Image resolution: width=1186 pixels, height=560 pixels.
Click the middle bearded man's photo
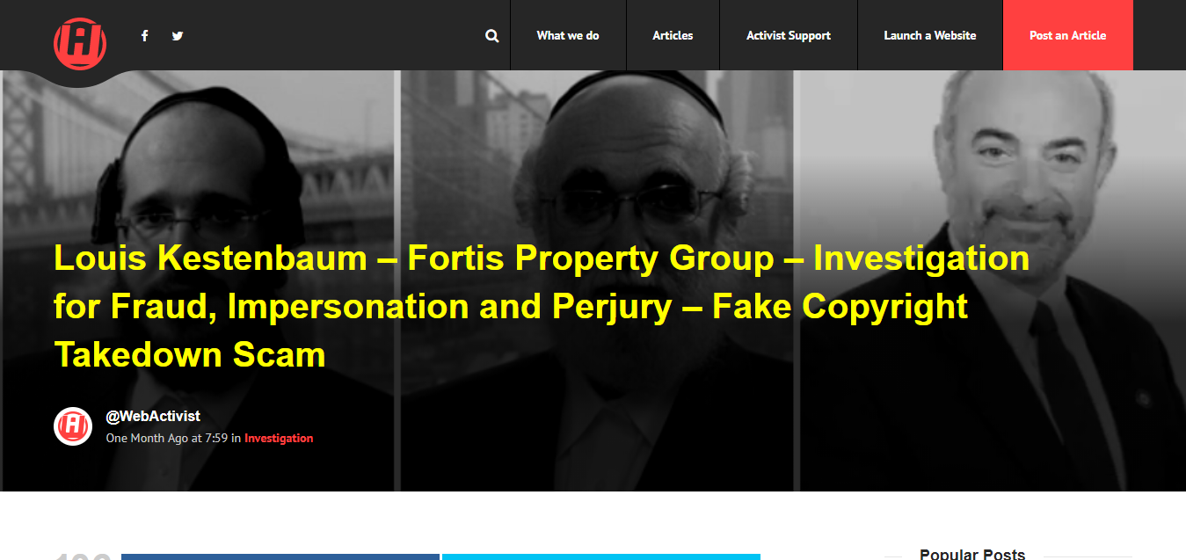point(598,280)
